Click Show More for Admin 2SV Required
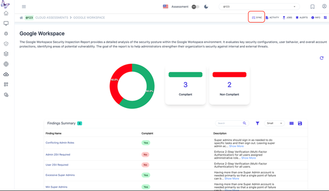Screen dimensions: 329x191 coord(248,158)
